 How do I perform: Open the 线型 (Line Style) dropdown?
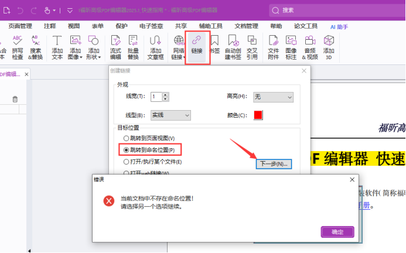point(170,115)
